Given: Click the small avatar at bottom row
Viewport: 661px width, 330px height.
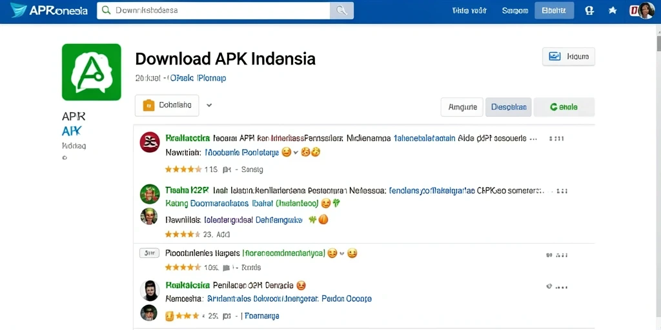Looking at the screenshot, I should coord(149,313).
